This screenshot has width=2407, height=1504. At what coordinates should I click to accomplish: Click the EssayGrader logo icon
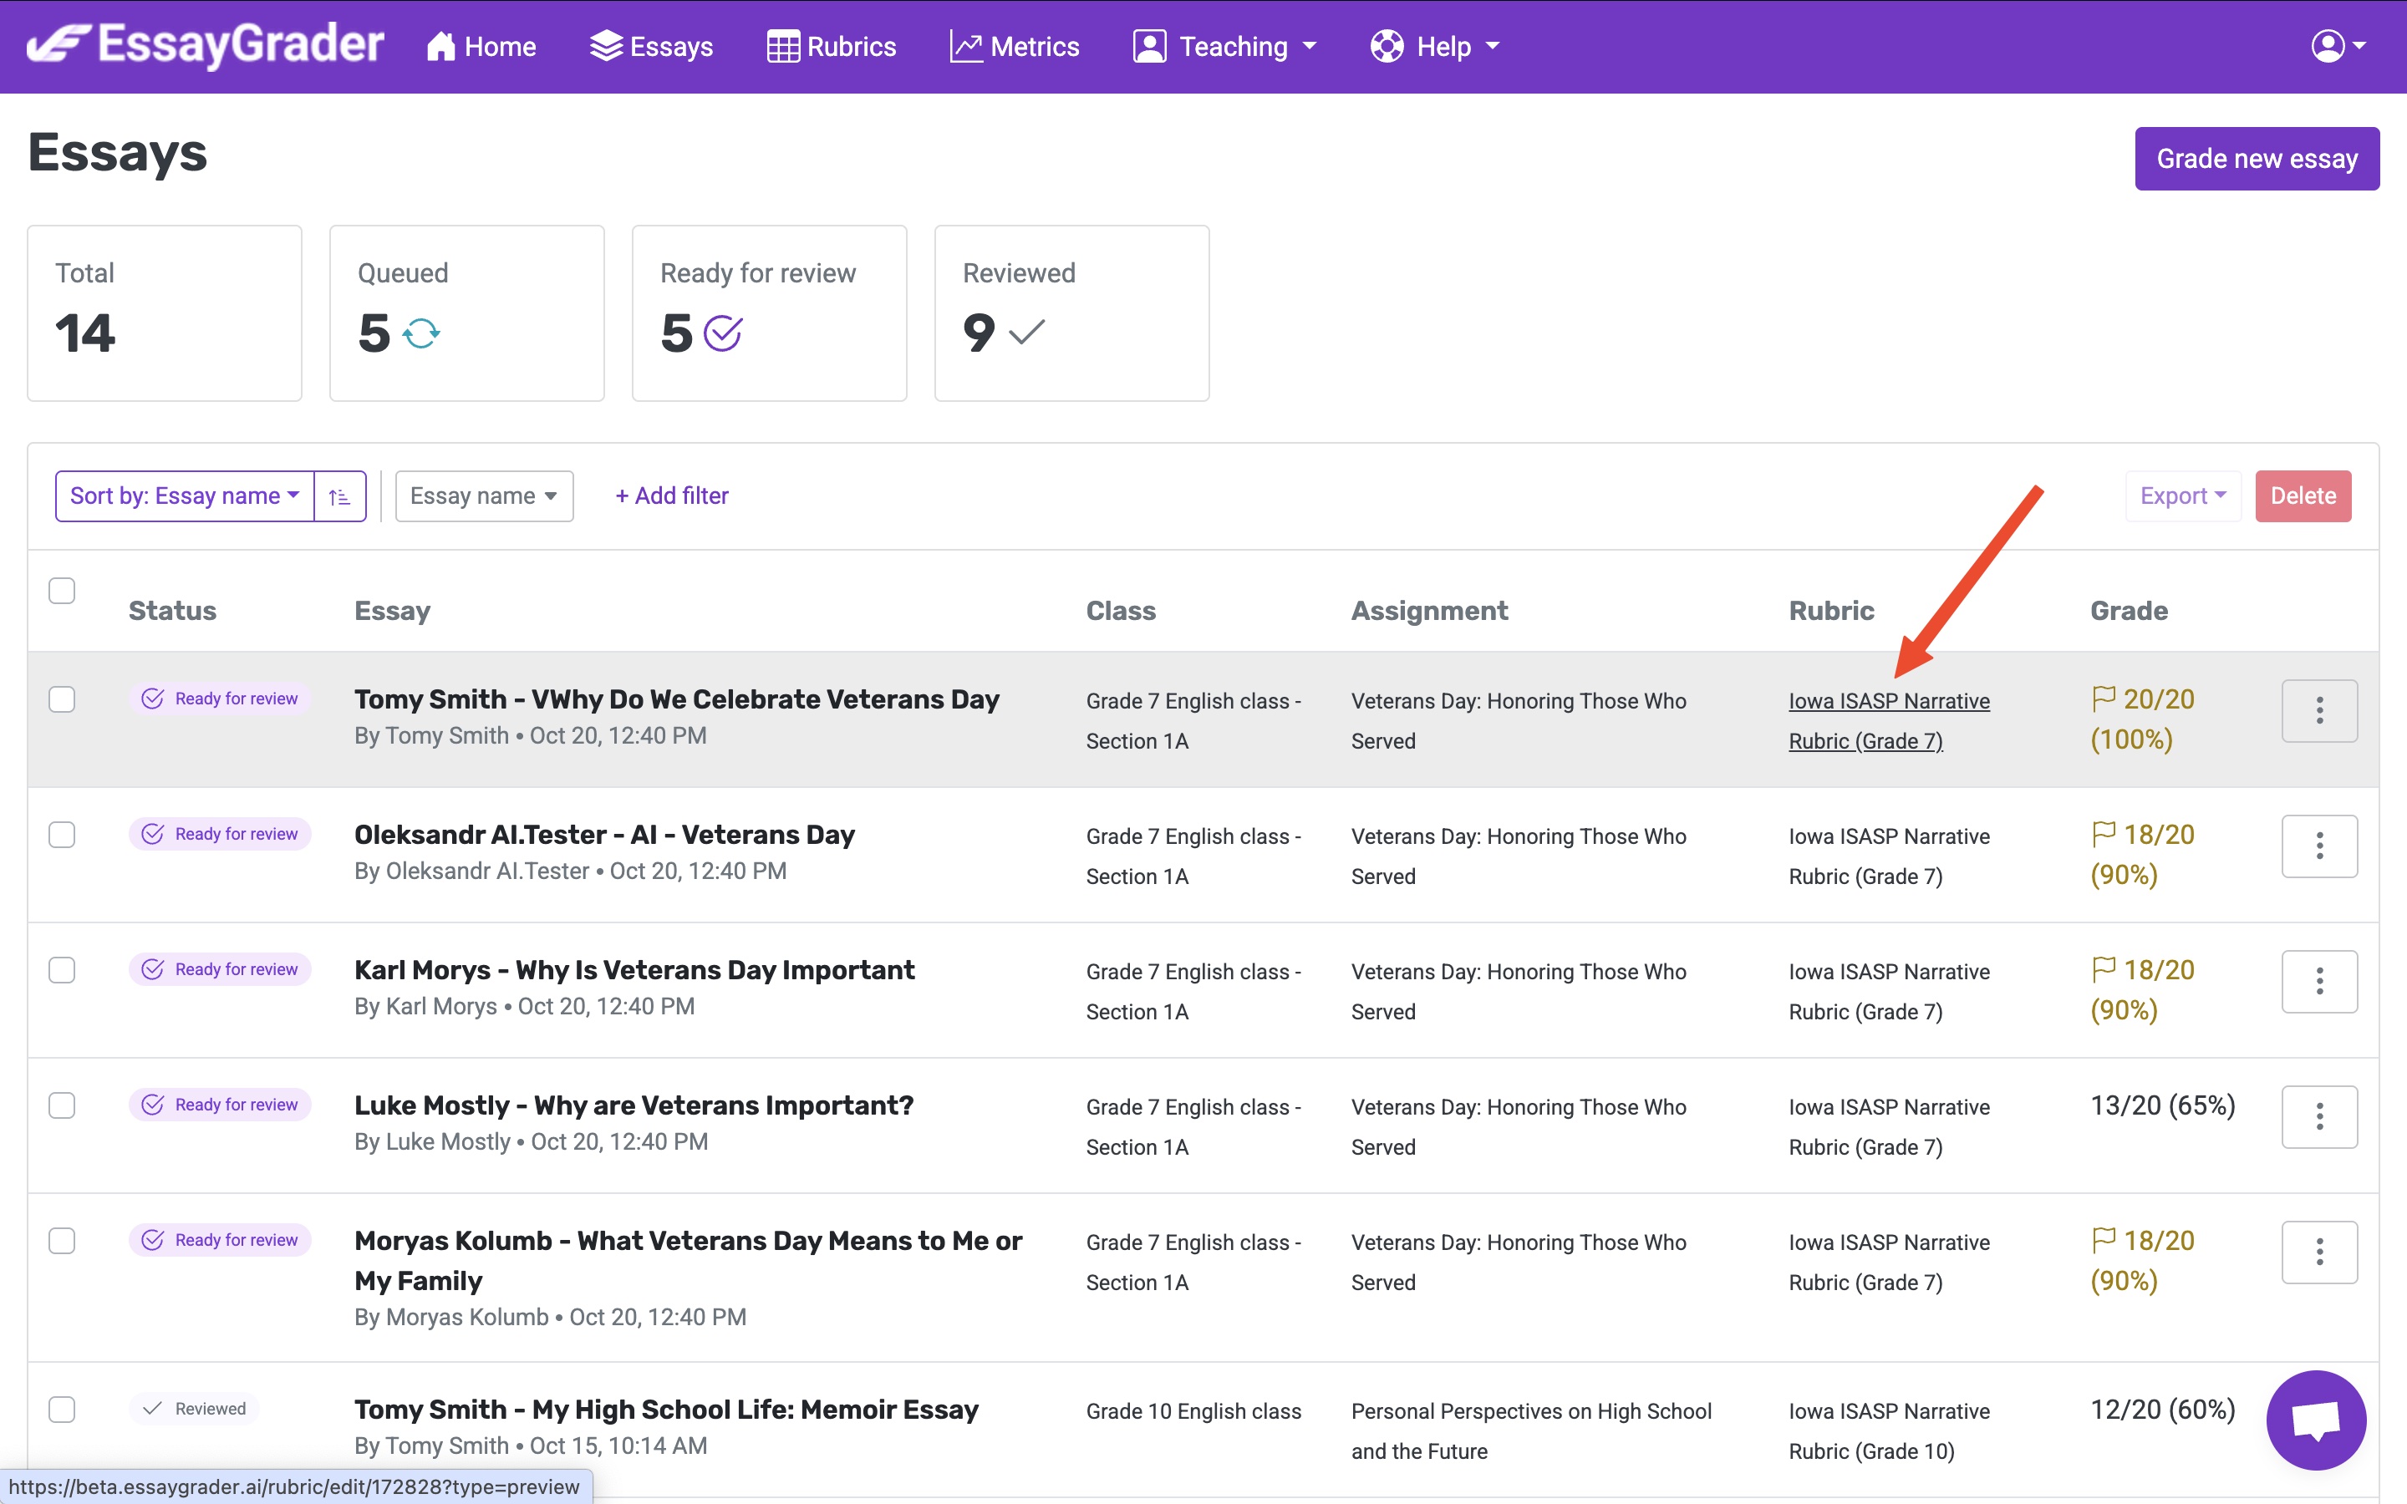point(58,45)
